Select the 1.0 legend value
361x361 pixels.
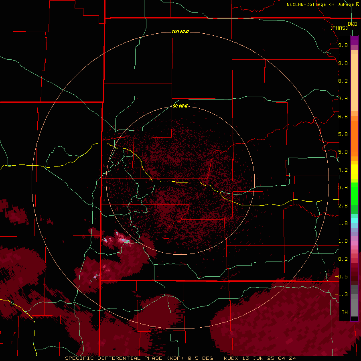[x=343, y=241]
